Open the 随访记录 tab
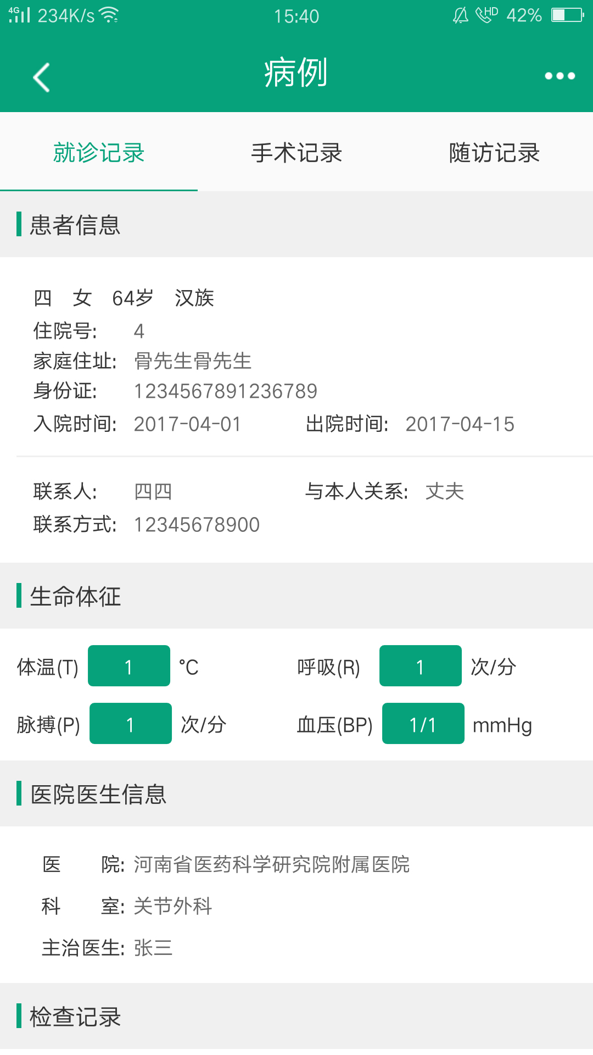 [494, 153]
